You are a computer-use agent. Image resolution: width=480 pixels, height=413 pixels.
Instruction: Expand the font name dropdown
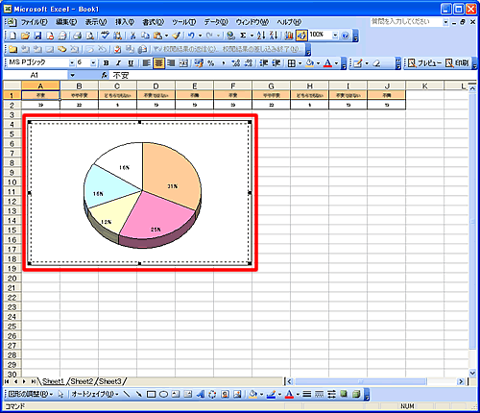(x=72, y=63)
